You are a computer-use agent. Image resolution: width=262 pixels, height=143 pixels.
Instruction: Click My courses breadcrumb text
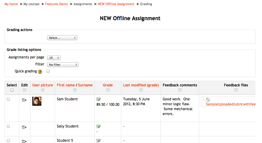(31, 4)
